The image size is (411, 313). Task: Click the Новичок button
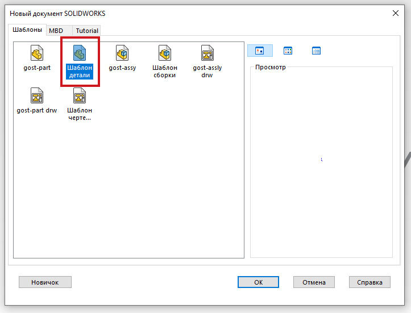point(45,282)
